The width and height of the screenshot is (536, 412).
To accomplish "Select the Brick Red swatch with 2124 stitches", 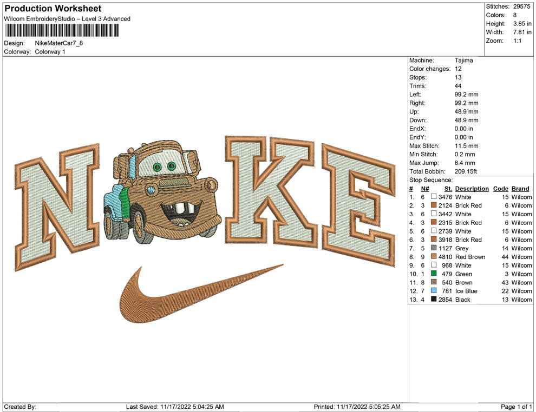I will point(434,205).
